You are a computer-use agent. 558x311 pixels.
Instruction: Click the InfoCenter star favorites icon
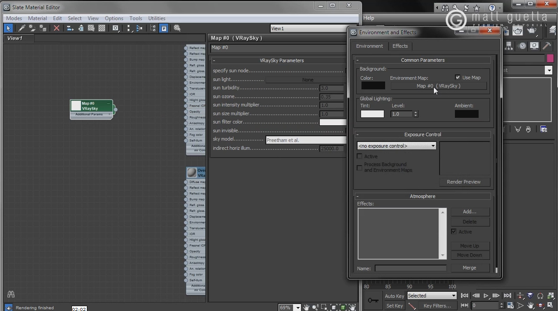(x=477, y=8)
